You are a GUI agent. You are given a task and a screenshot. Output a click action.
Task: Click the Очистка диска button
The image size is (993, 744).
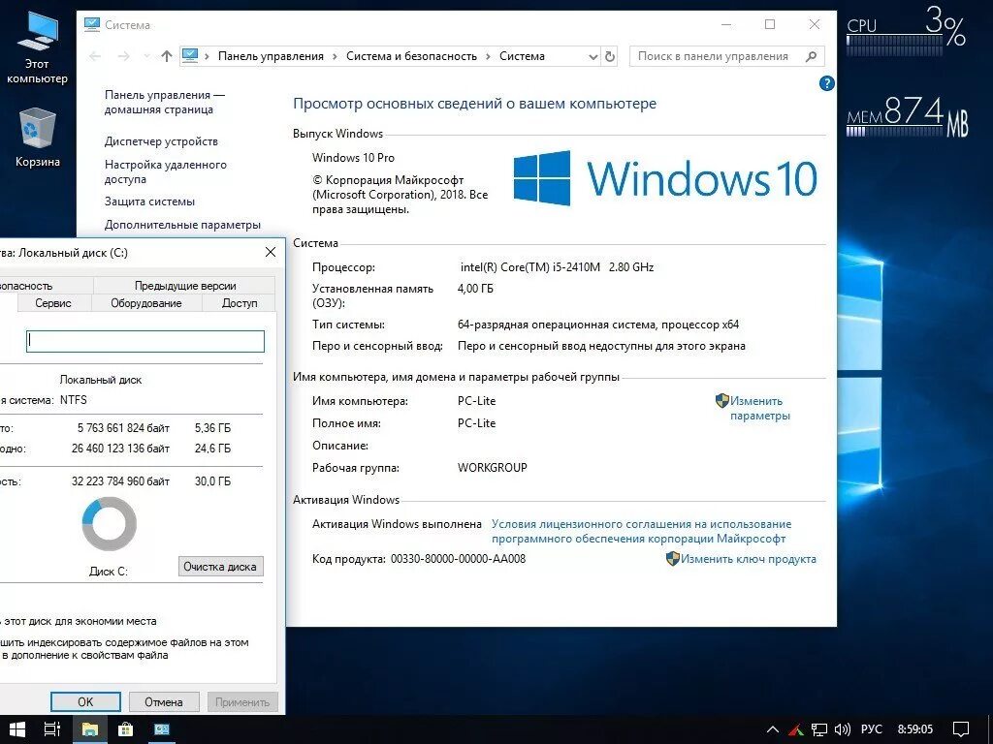pyautogui.click(x=220, y=566)
